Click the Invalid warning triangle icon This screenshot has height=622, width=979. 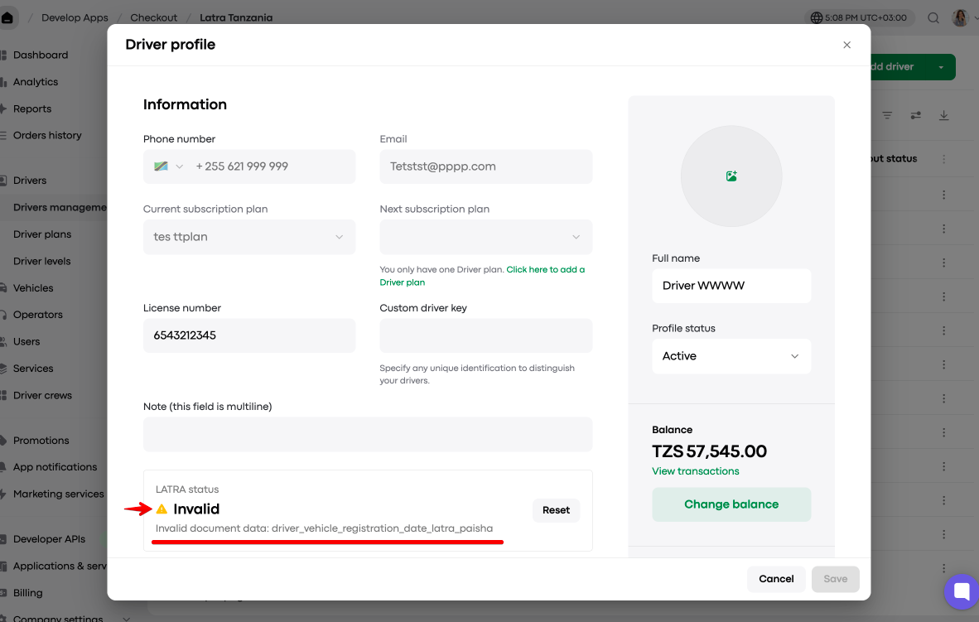(x=162, y=509)
